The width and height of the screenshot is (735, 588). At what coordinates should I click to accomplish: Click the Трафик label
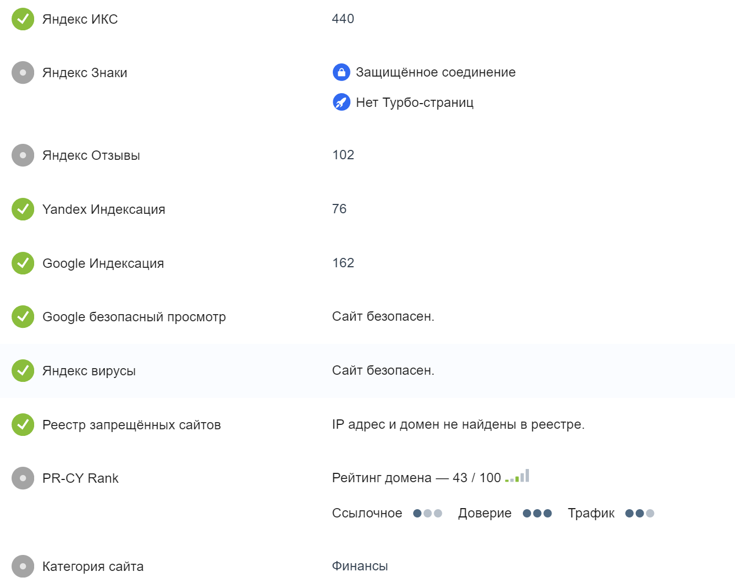pyautogui.click(x=591, y=513)
